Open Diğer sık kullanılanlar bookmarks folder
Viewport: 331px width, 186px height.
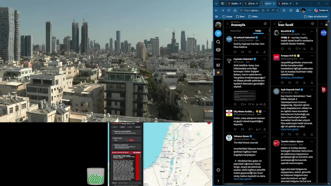[316, 17]
